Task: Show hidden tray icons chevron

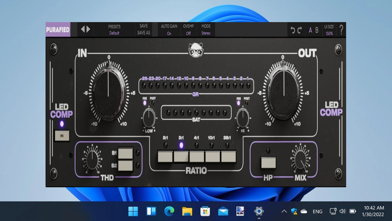Action: coord(284,211)
